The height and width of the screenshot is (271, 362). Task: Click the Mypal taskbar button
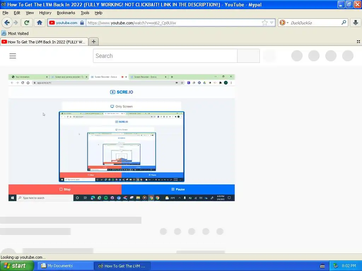pos(122,266)
